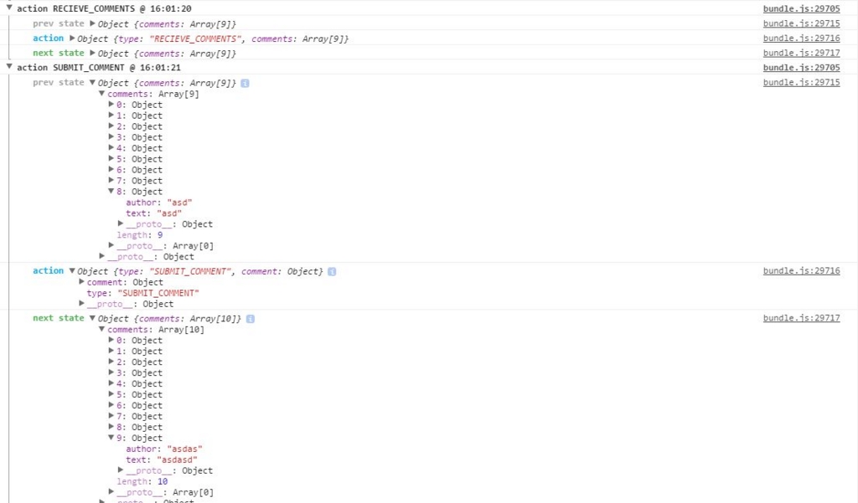Open bundle.js:29705 link for RECIEVE_COMMENTS action
This screenshot has height=503, width=858.
coord(801,8)
